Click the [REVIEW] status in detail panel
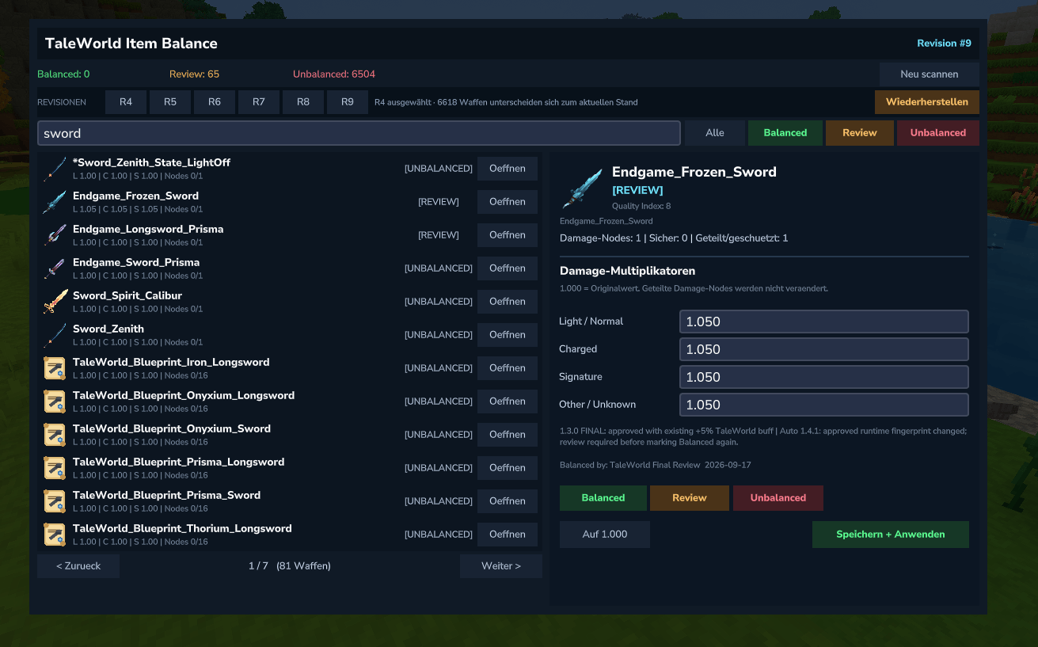Image resolution: width=1038 pixels, height=647 pixels. (x=637, y=190)
